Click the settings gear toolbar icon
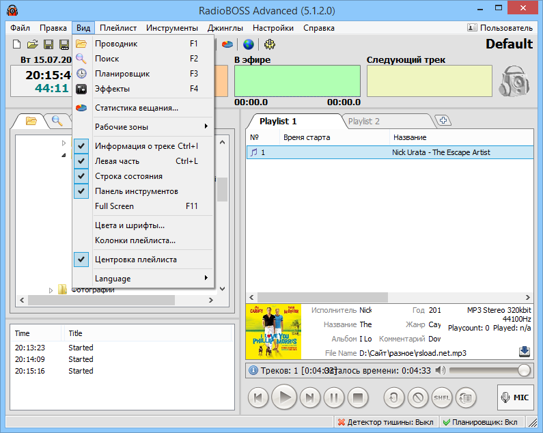Viewport: 543px width, 433px height. point(269,44)
